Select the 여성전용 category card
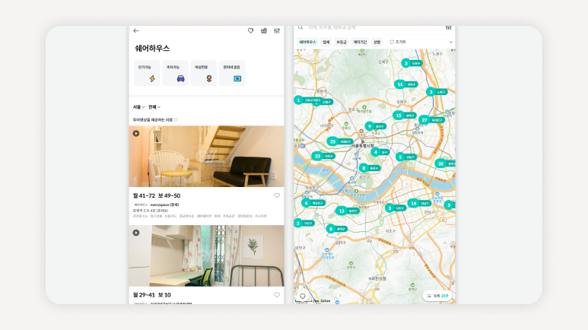This screenshot has width=588, height=330. [203, 73]
